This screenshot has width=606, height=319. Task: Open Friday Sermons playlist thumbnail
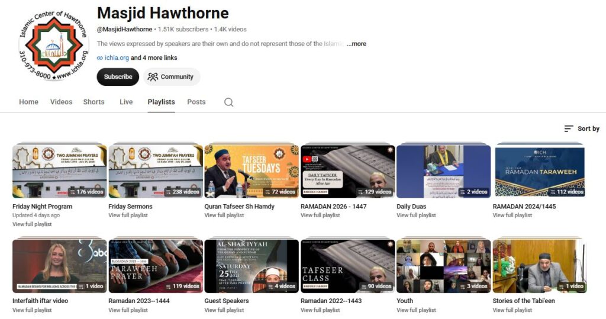[x=156, y=171]
